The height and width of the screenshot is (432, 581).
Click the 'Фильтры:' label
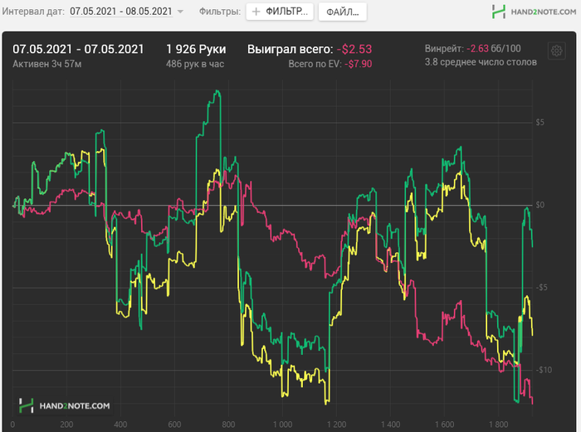point(220,12)
